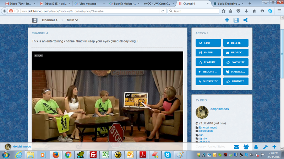Open the downloads arrow icon
The height and width of the screenshot is (159, 284).
246,11
